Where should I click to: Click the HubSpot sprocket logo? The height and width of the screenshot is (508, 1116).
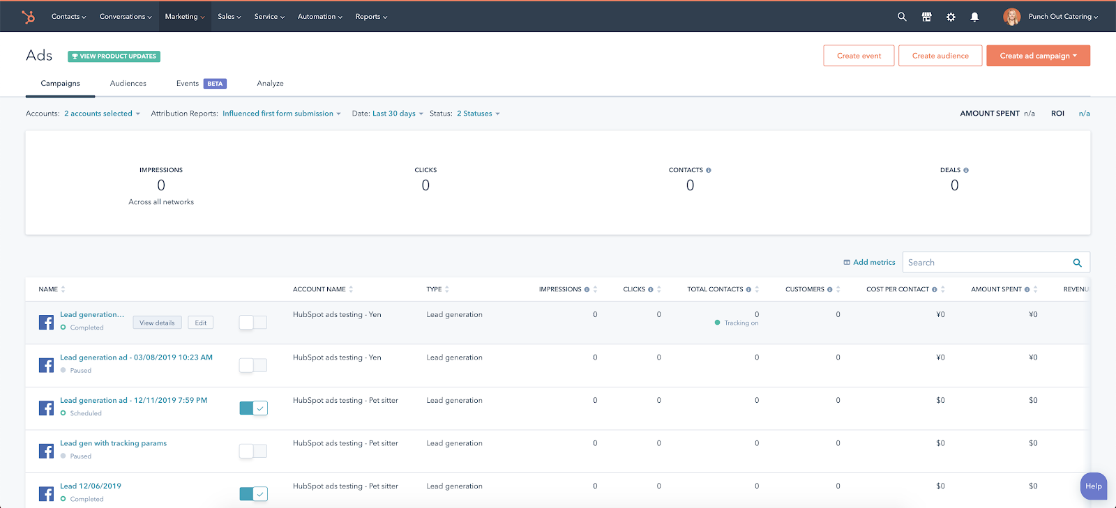pos(28,17)
